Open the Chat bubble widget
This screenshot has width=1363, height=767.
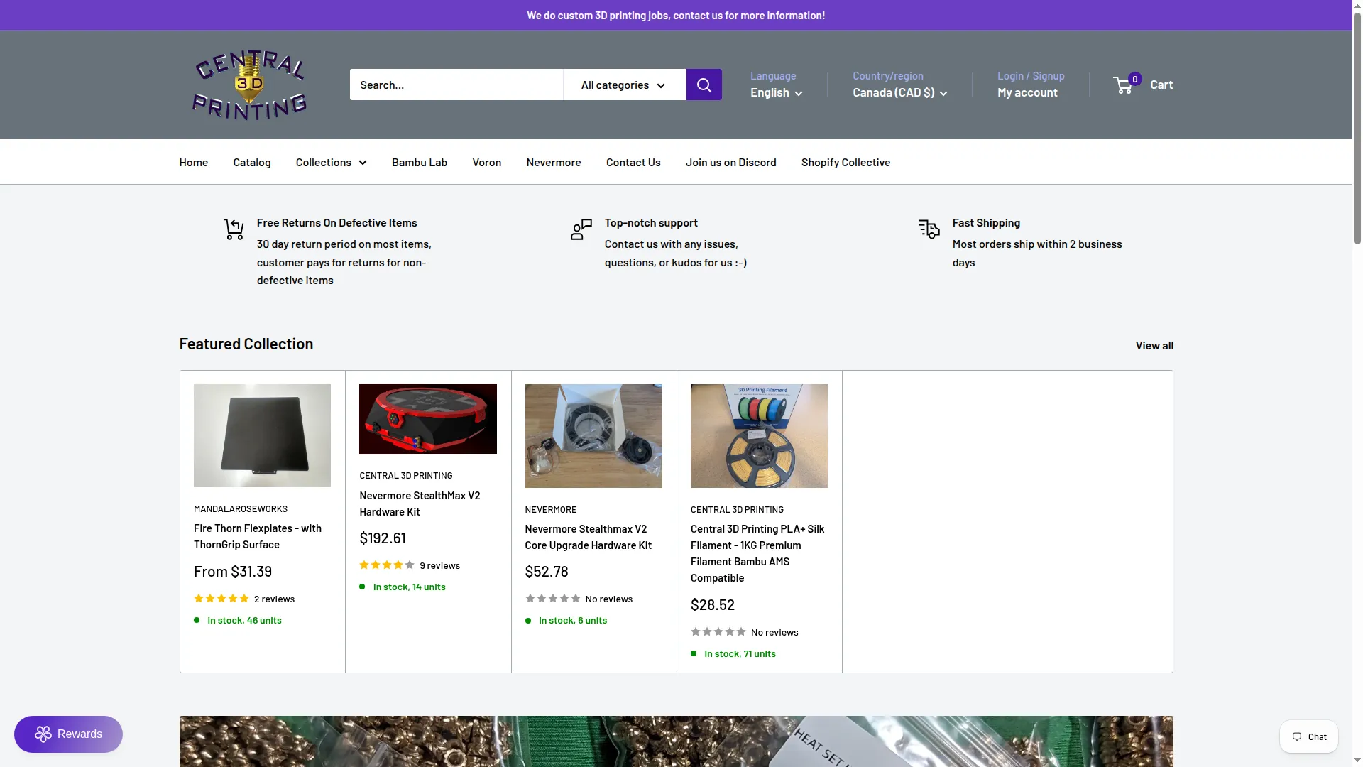[1308, 736]
